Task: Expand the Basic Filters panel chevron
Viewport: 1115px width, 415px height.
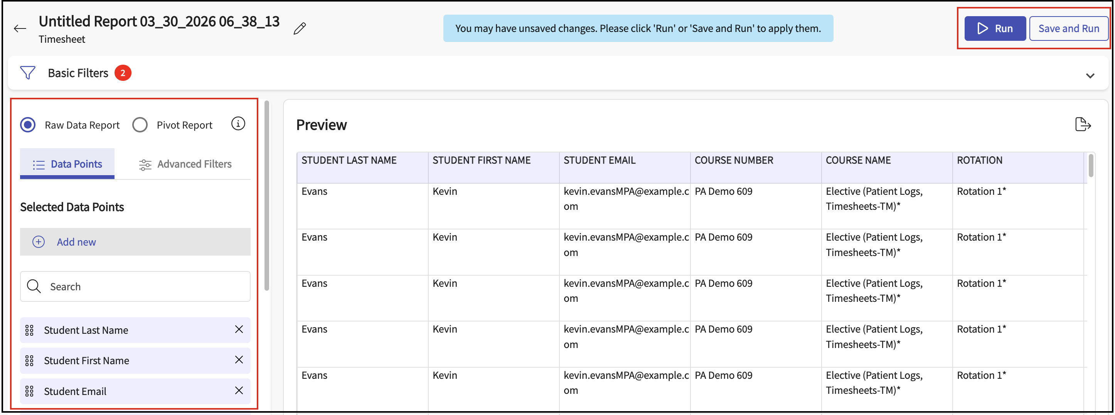Action: pyautogui.click(x=1090, y=76)
